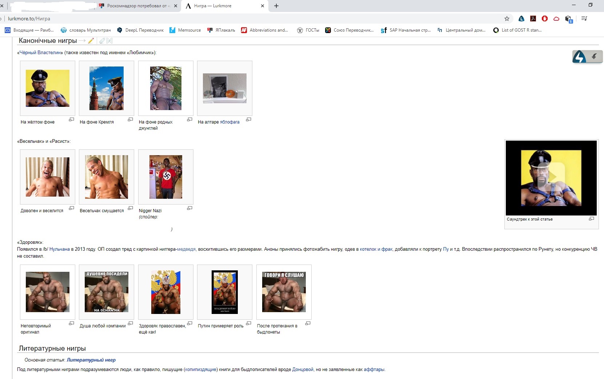604x379 pixels.
Task: Open the «Здоровяк православен, ещё как!» thumbnail
Action: (x=166, y=292)
